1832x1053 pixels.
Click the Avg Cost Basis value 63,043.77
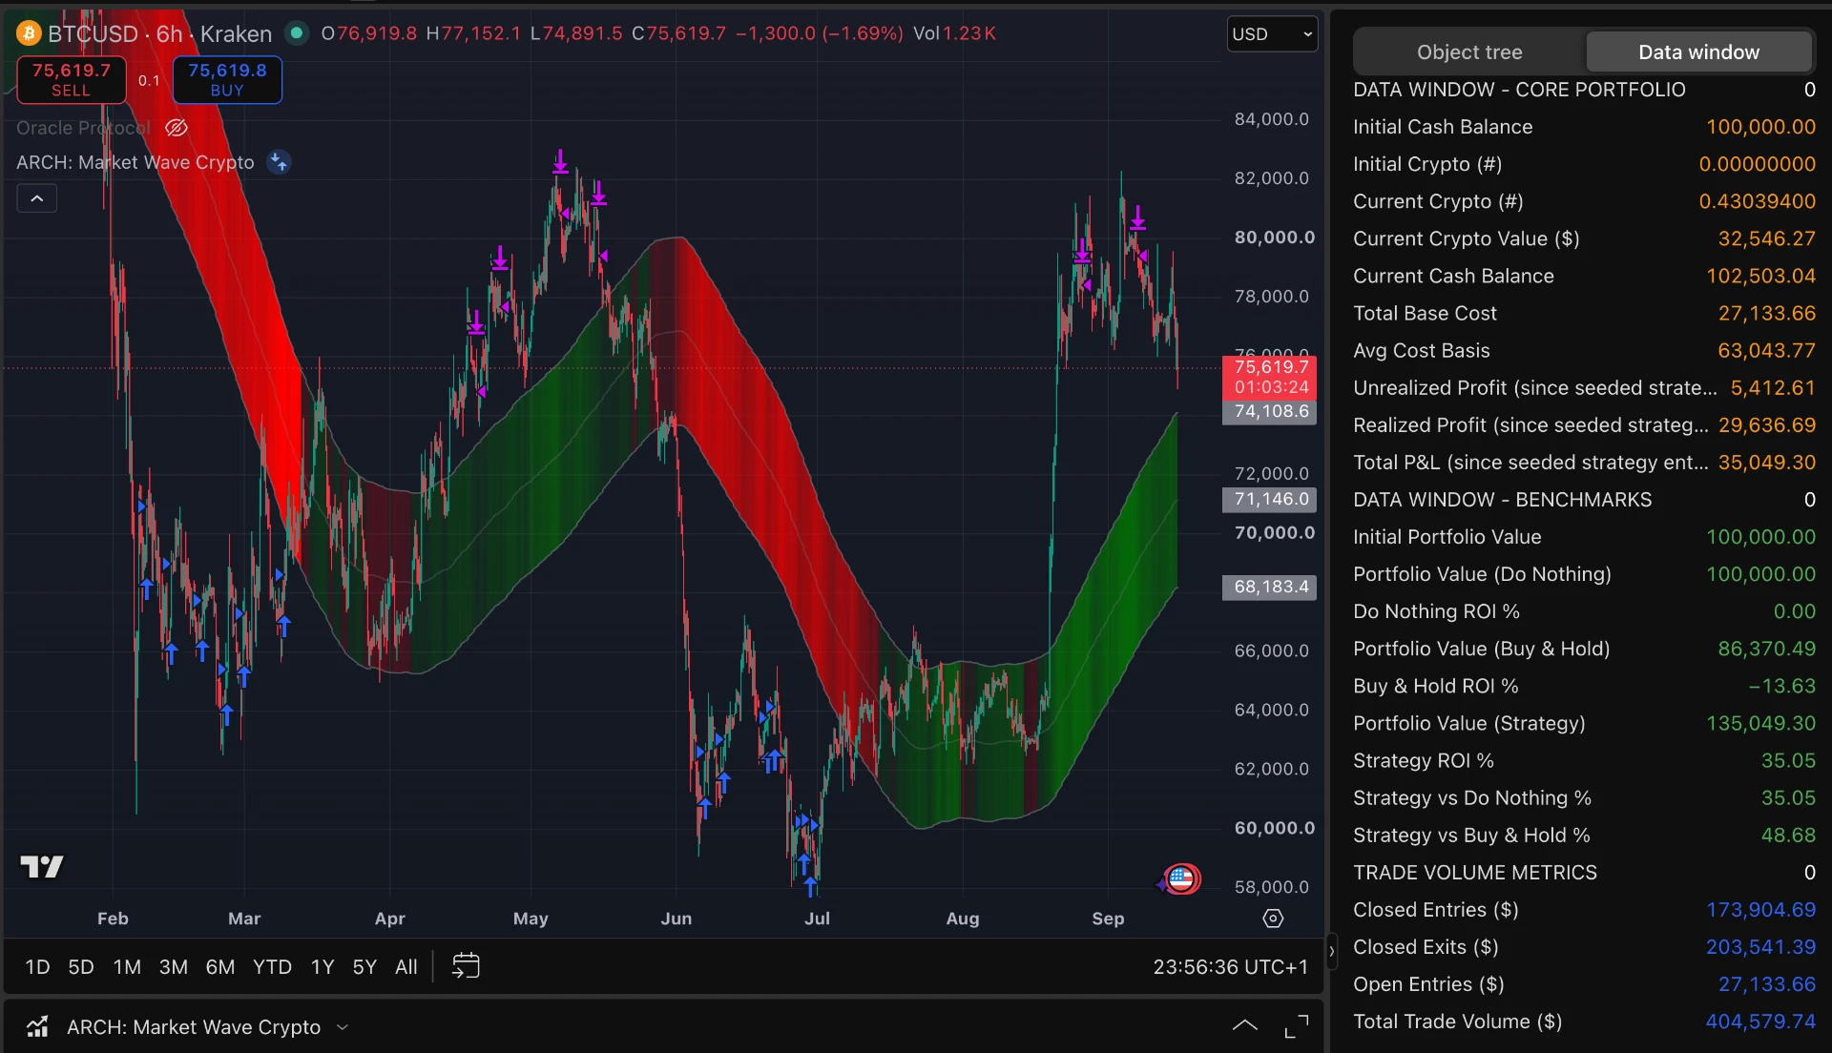pyautogui.click(x=1766, y=351)
